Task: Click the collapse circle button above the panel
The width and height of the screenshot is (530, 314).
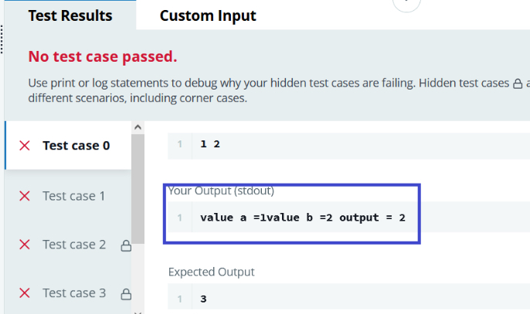Action: tap(406, 4)
